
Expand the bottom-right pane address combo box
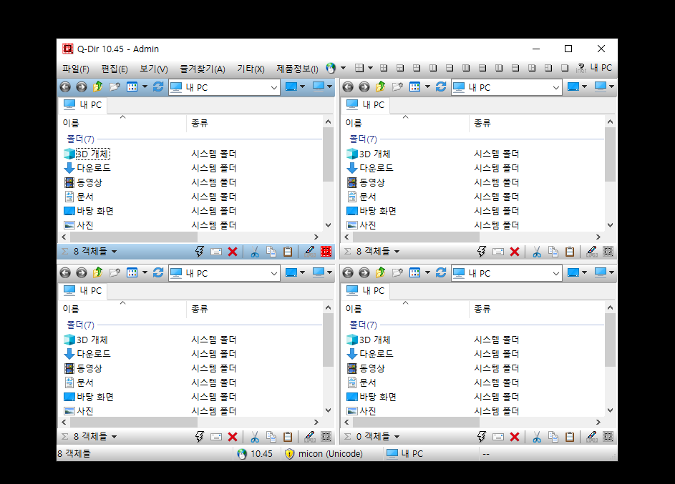(x=555, y=273)
